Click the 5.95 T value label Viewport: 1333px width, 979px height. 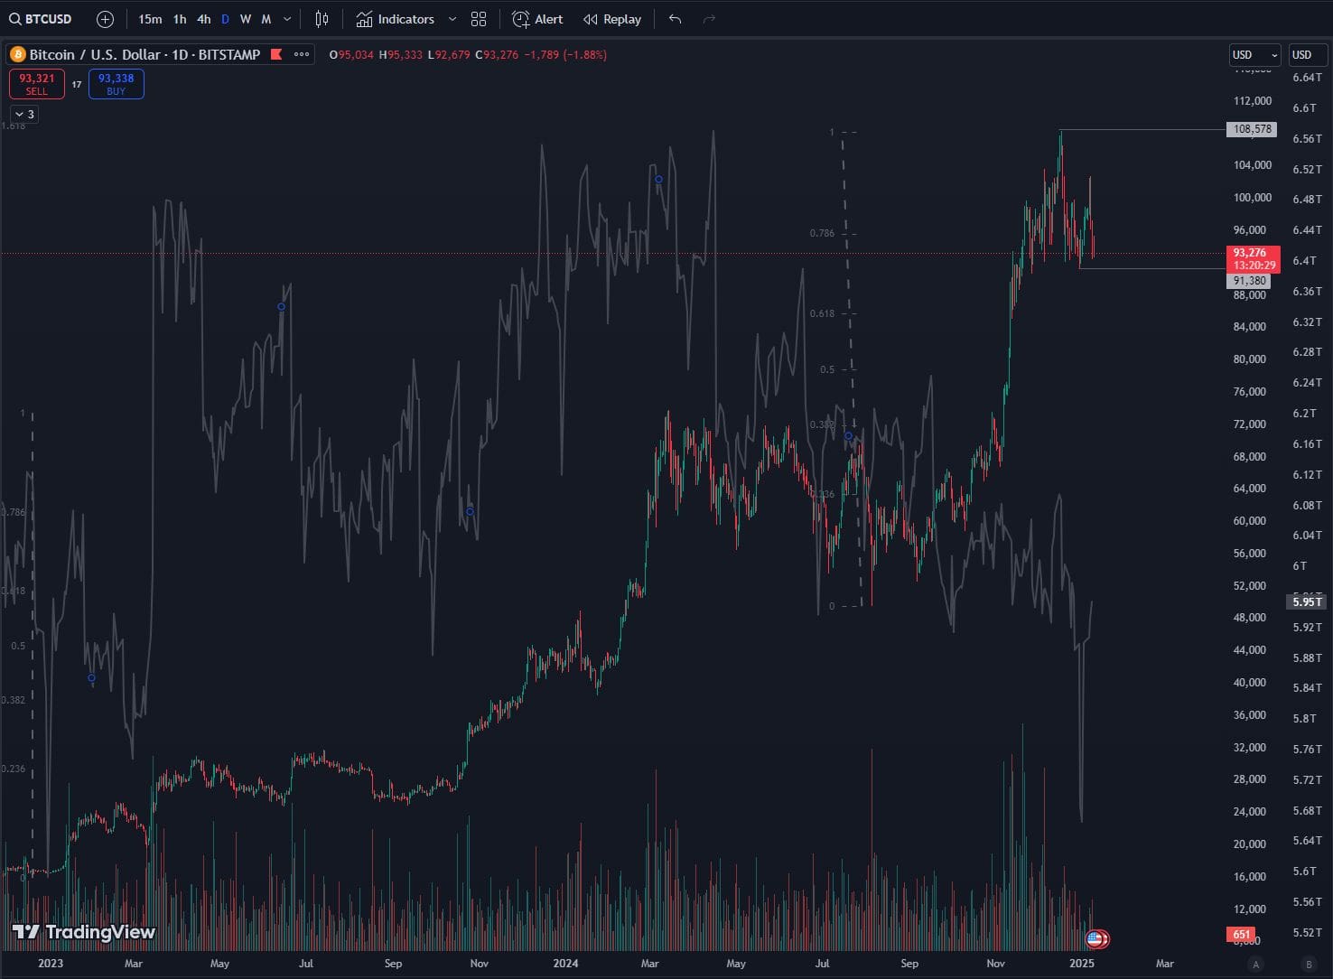coord(1307,601)
